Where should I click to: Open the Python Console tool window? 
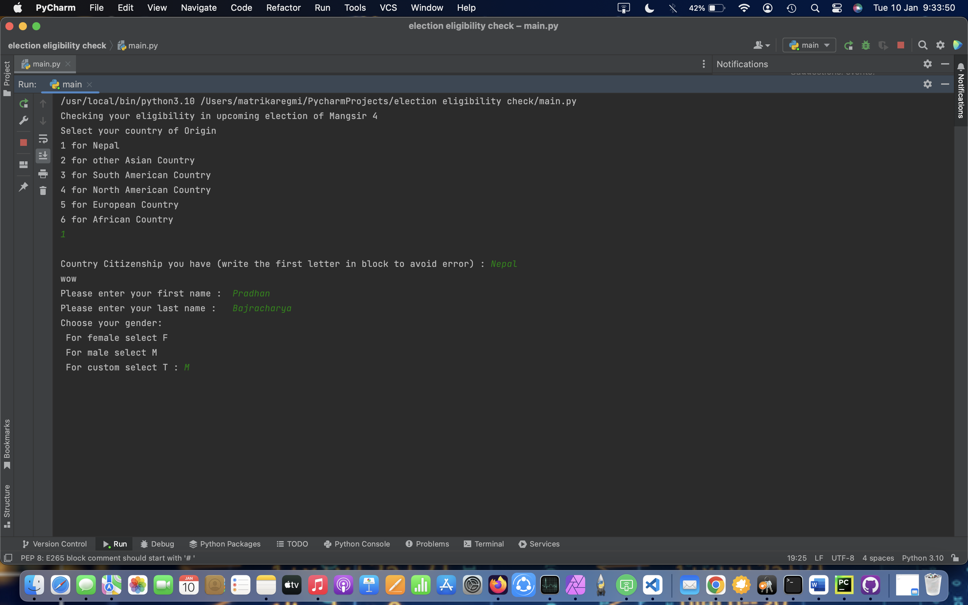coord(357,544)
